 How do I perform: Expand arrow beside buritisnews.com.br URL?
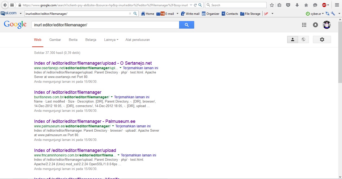[112, 97]
